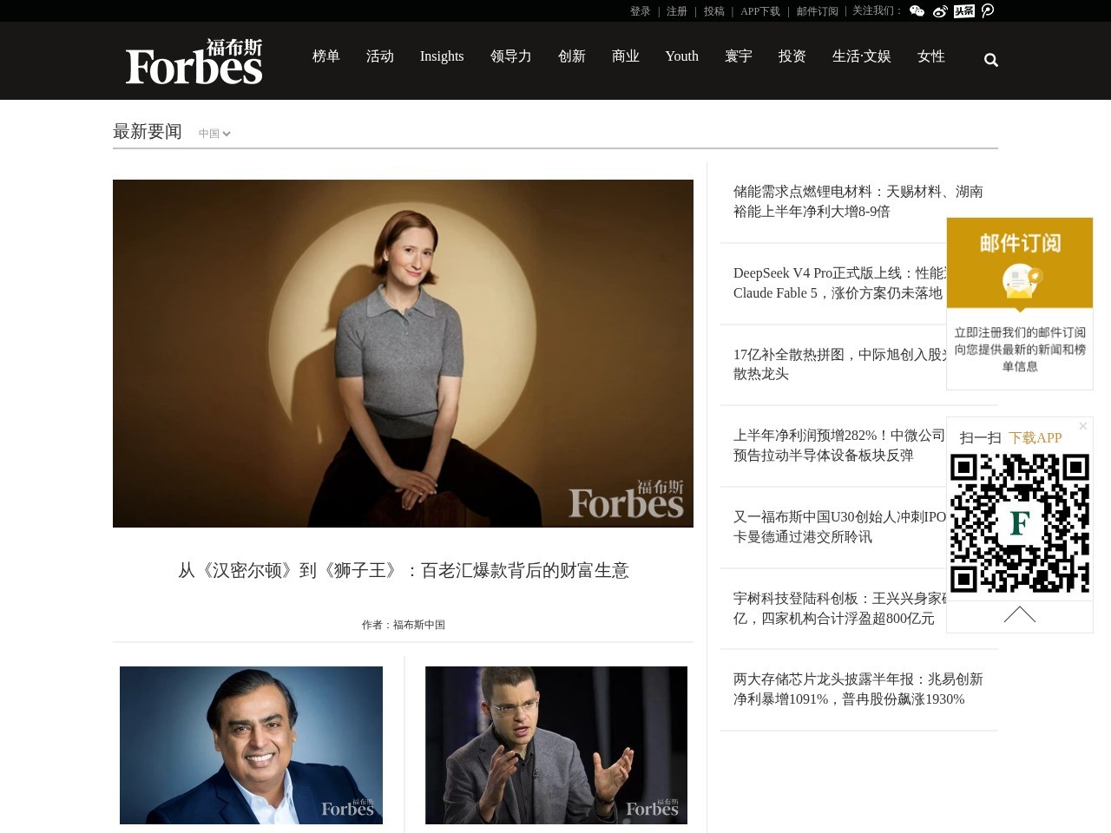The height and width of the screenshot is (833, 1111).
Task: Expand the 中国 region dropdown
Action: pos(214,134)
